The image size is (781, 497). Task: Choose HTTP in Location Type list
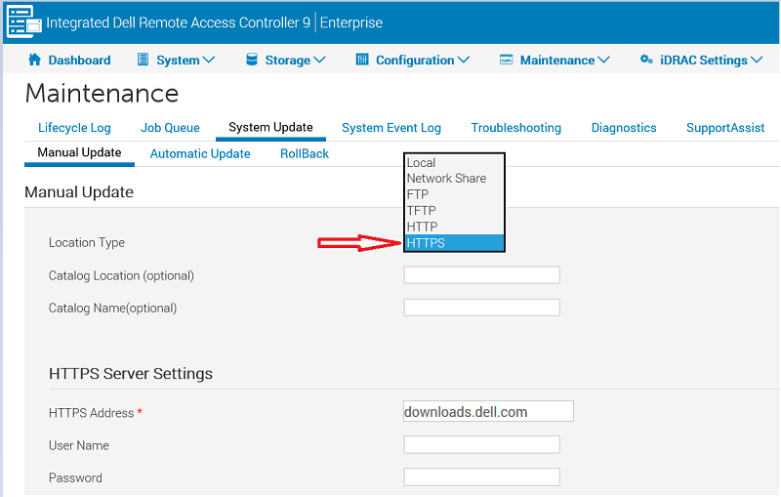[454, 227]
